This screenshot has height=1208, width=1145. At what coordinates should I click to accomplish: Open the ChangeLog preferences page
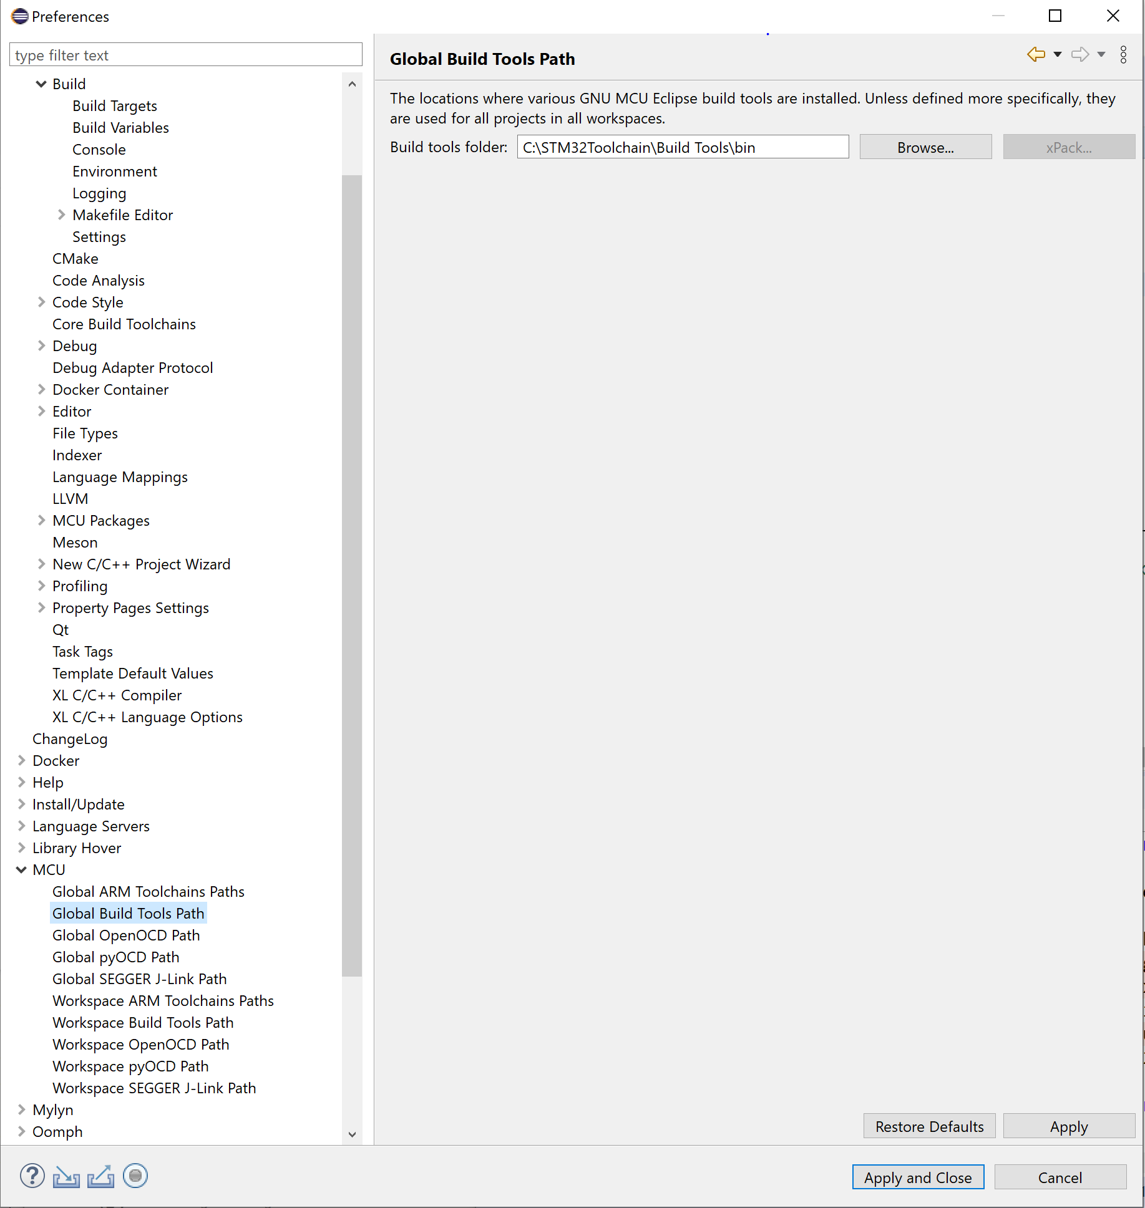70,738
